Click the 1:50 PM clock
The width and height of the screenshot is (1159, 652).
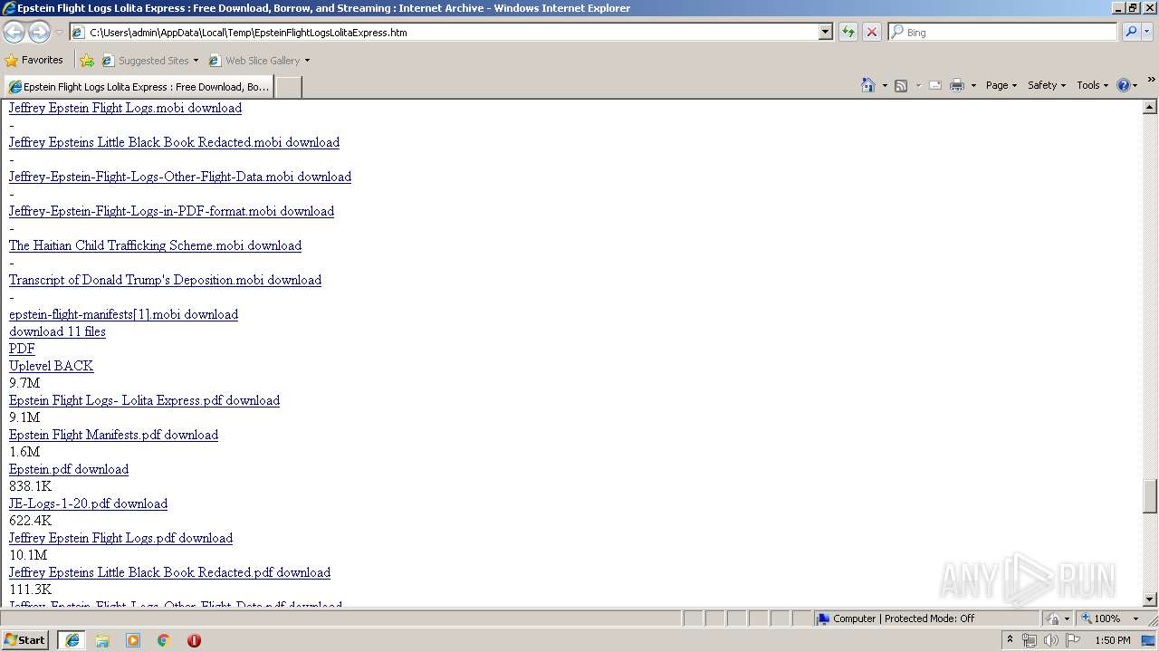(x=1113, y=640)
